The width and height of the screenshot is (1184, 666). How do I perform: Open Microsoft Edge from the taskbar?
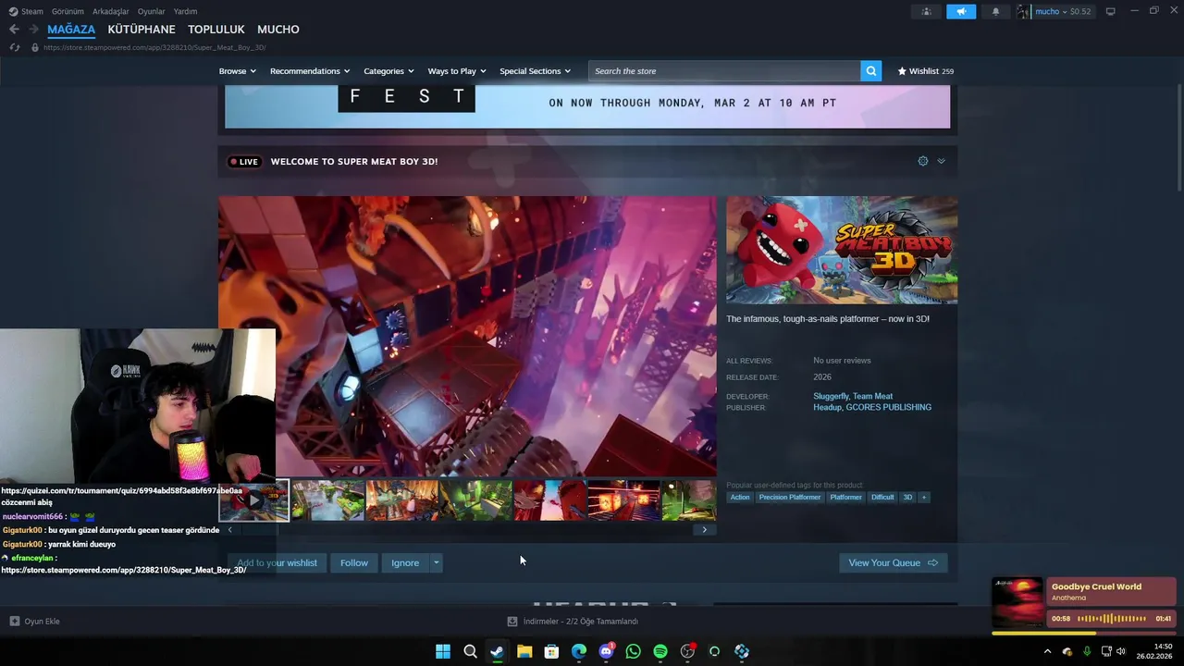point(579,651)
